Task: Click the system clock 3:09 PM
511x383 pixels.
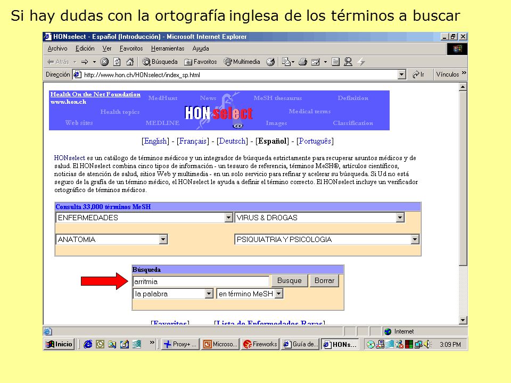Action: [x=450, y=345]
